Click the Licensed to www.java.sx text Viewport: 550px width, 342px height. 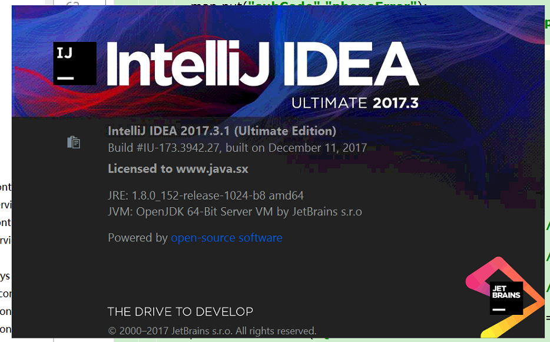(x=178, y=169)
